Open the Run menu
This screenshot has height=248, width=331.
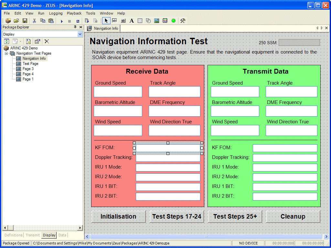point(41,13)
